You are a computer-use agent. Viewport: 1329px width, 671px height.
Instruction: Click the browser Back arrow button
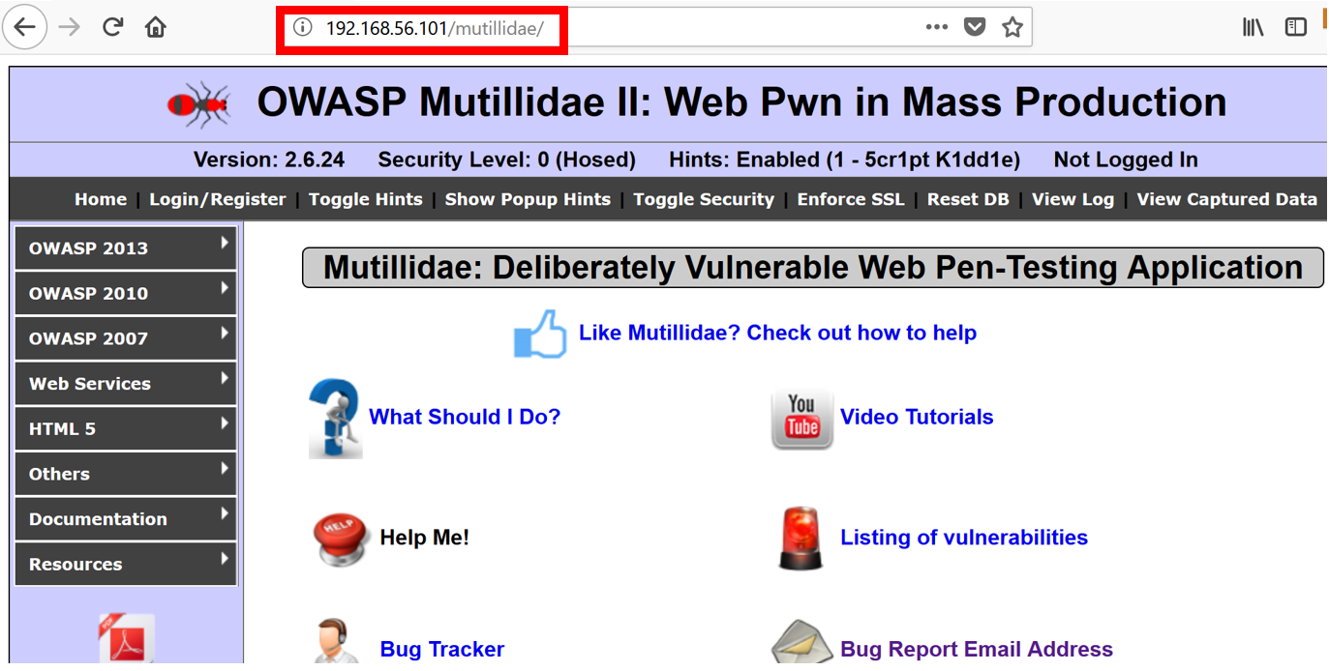tap(25, 27)
